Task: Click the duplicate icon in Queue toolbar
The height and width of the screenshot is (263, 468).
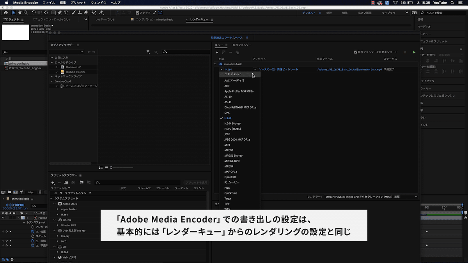Action: tap(237, 52)
